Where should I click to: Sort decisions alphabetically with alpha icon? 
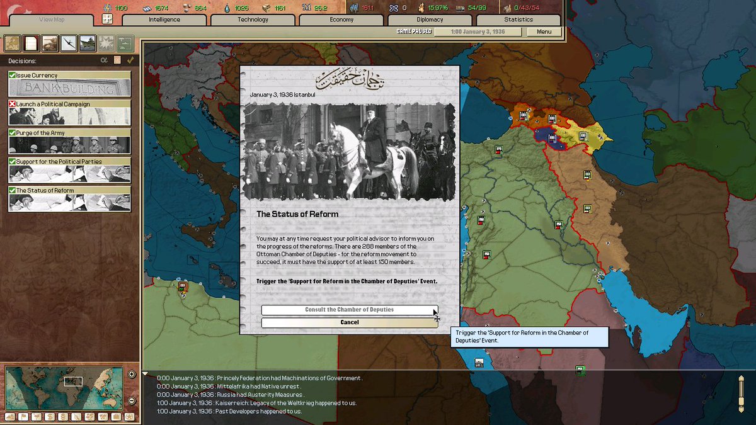coord(104,60)
